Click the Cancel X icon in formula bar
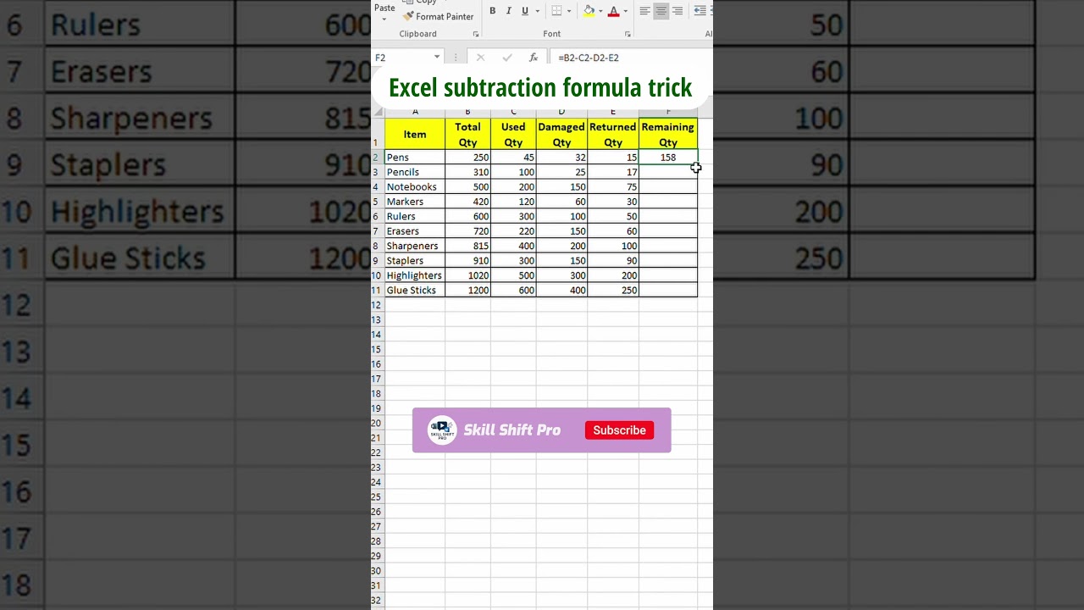This screenshot has width=1084, height=610. [x=480, y=58]
